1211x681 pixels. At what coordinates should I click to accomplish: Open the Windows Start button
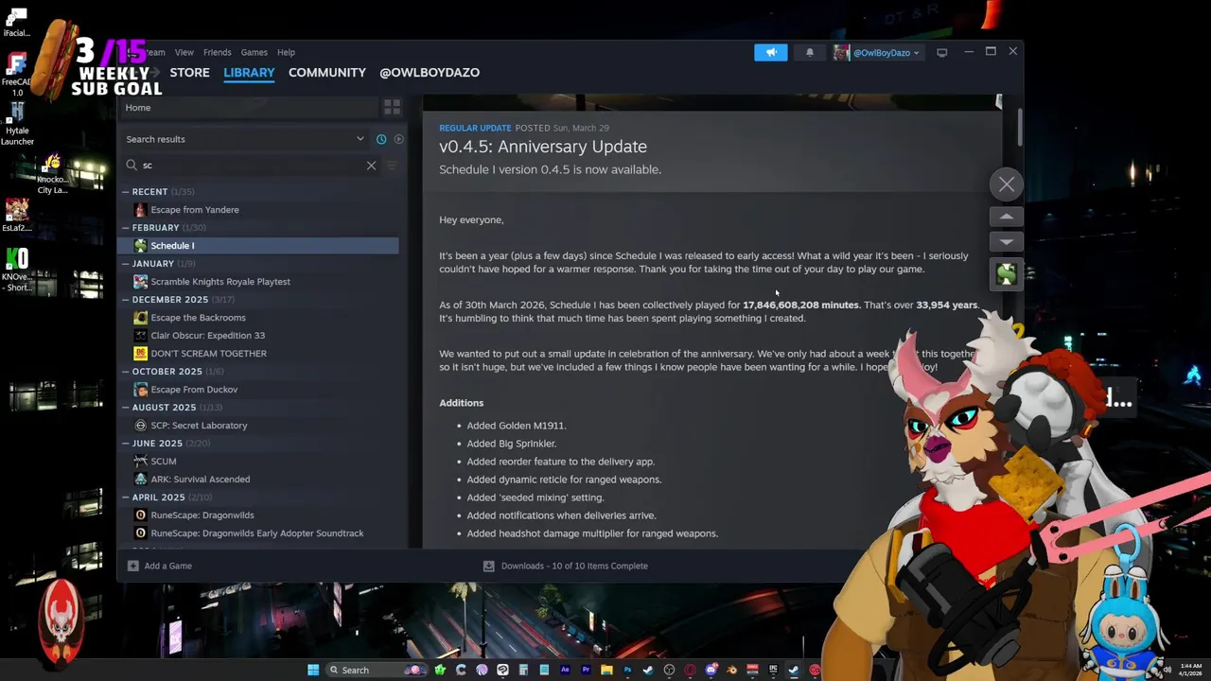(312, 670)
